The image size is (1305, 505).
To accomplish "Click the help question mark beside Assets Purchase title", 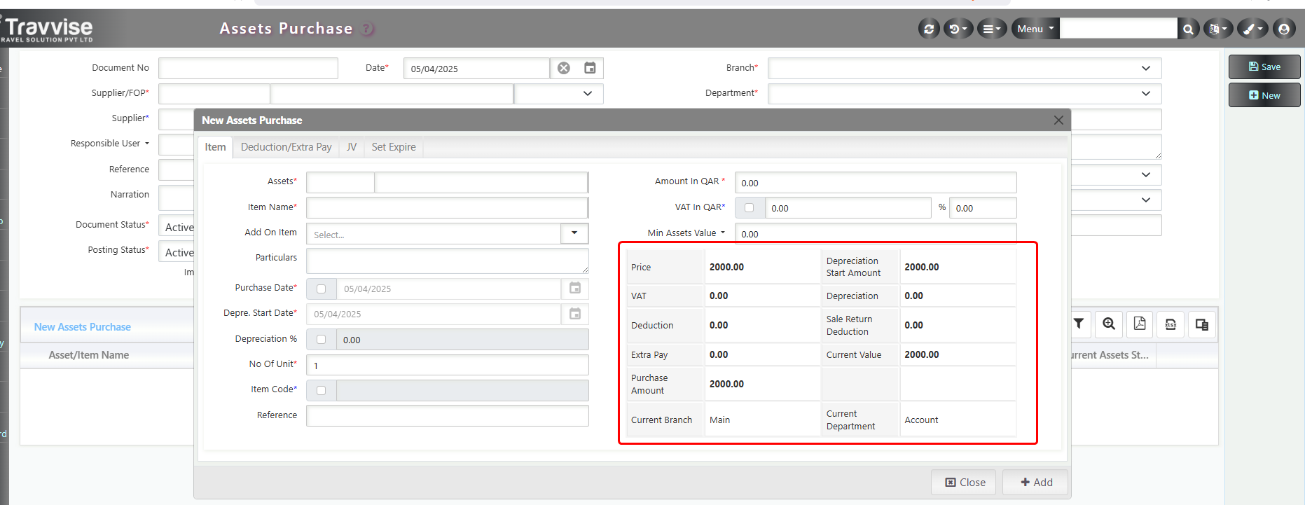I will tap(368, 29).
